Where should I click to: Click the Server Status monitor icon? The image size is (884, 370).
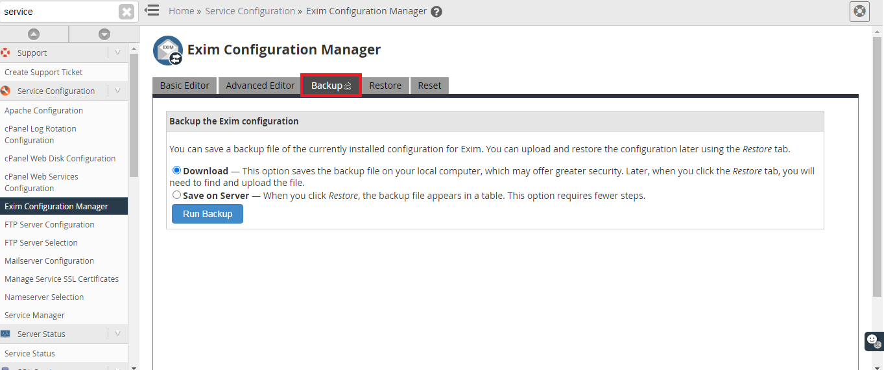(x=6, y=334)
